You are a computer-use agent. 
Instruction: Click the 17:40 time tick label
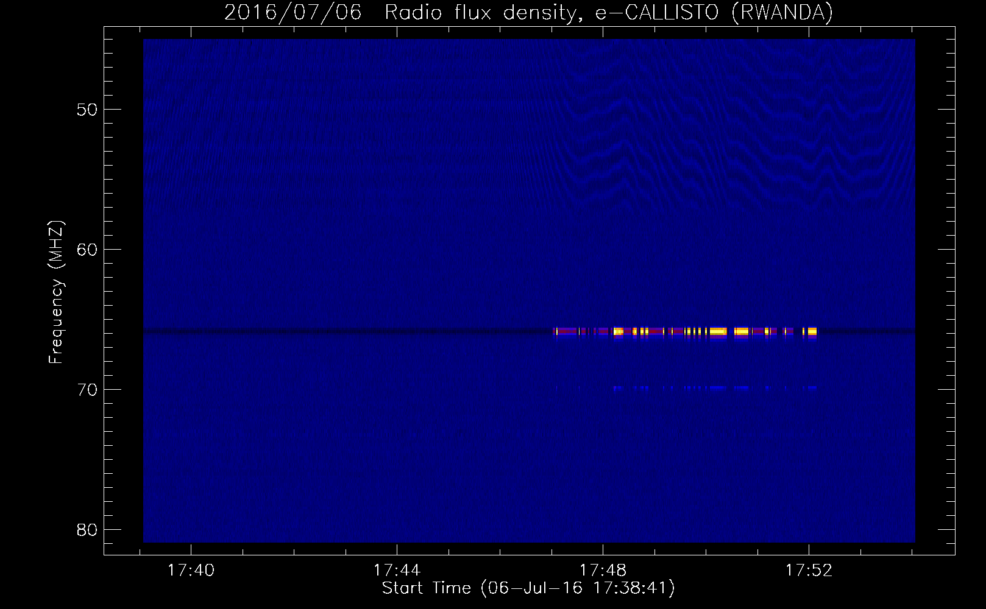[191, 571]
